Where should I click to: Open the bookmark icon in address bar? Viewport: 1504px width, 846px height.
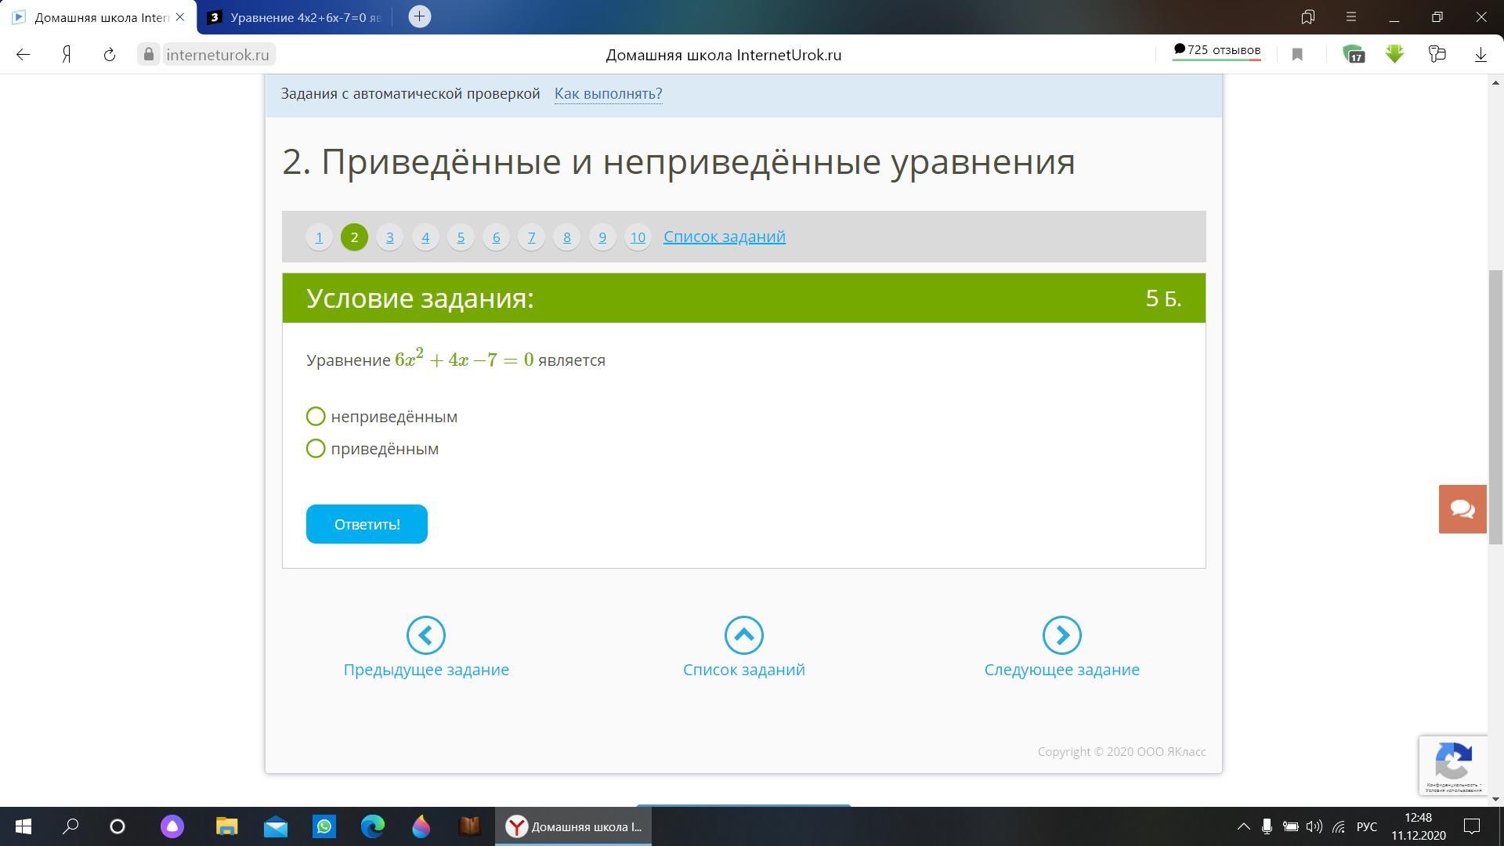1297,55
